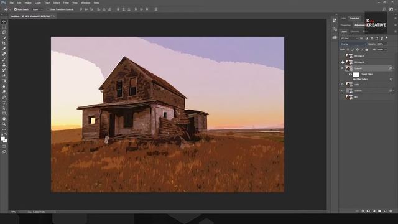Select the Eraser tool
Viewport: 398px width, 224px height.
click(4, 76)
